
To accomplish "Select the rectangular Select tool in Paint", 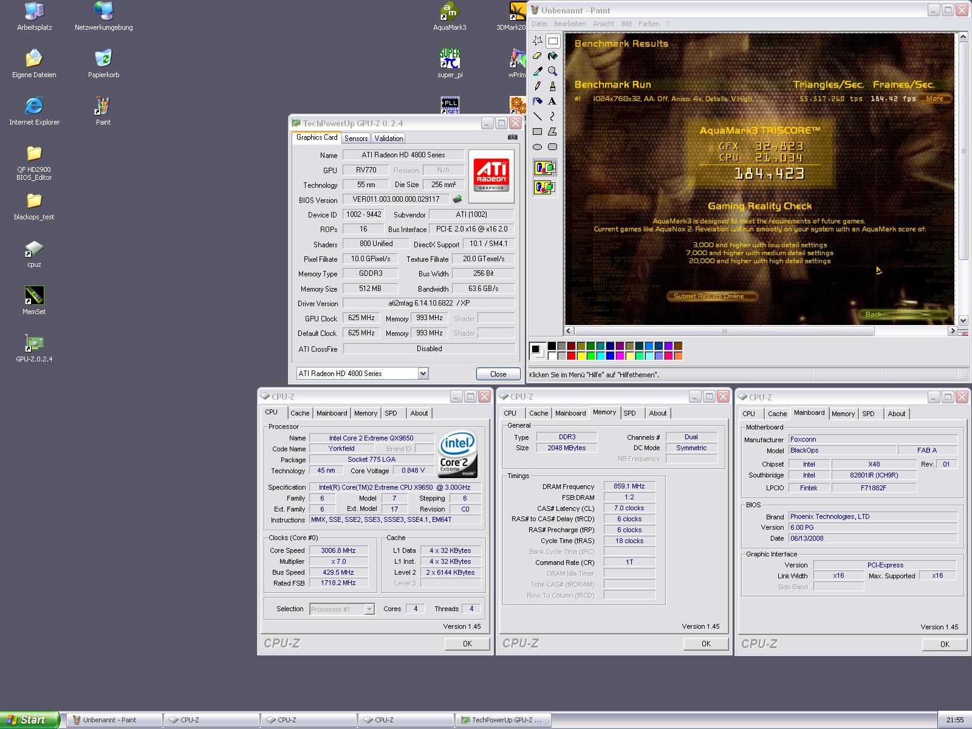I will (x=553, y=41).
